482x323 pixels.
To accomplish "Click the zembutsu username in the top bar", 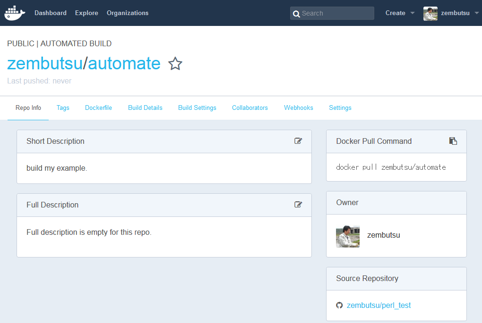I will click(455, 13).
